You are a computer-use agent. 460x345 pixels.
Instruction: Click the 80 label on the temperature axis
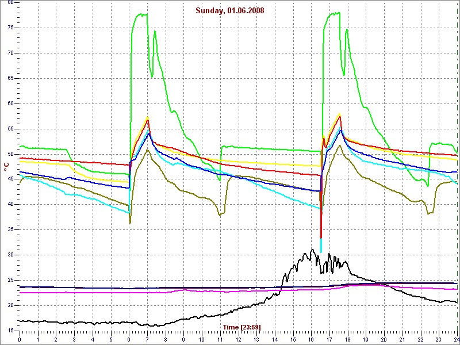(x=11, y=3)
